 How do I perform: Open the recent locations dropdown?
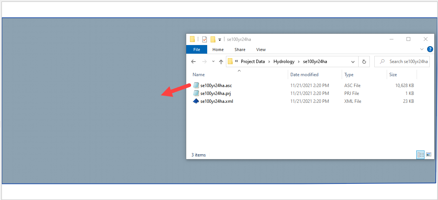point(213,62)
